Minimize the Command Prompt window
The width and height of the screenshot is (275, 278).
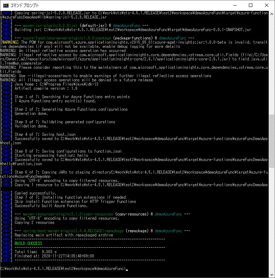coord(234,5)
